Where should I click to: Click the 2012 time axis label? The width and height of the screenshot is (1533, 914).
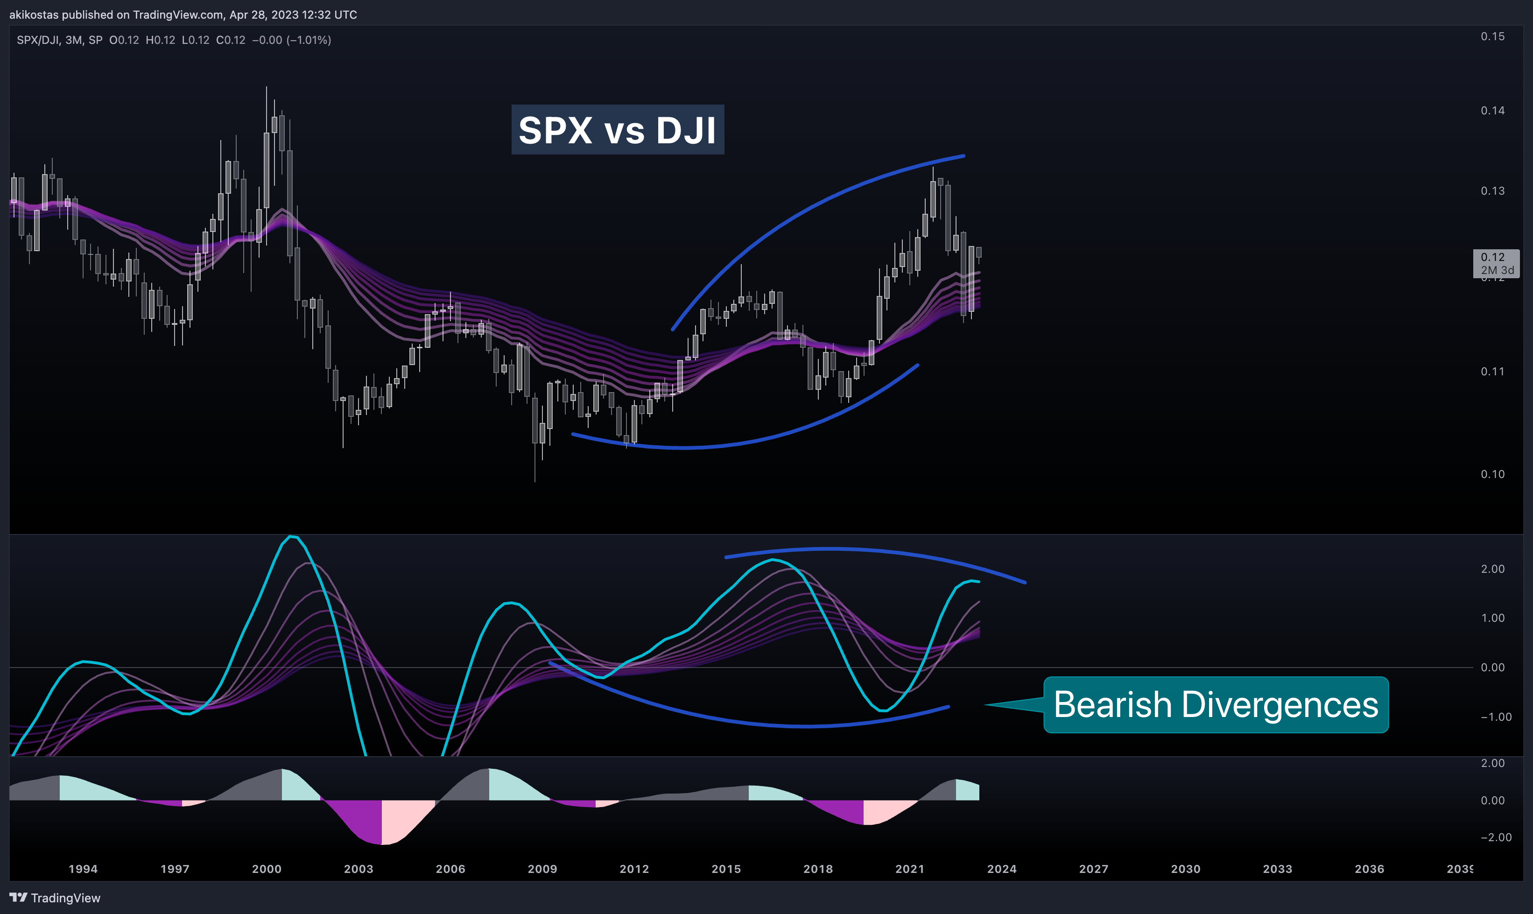[634, 868]
